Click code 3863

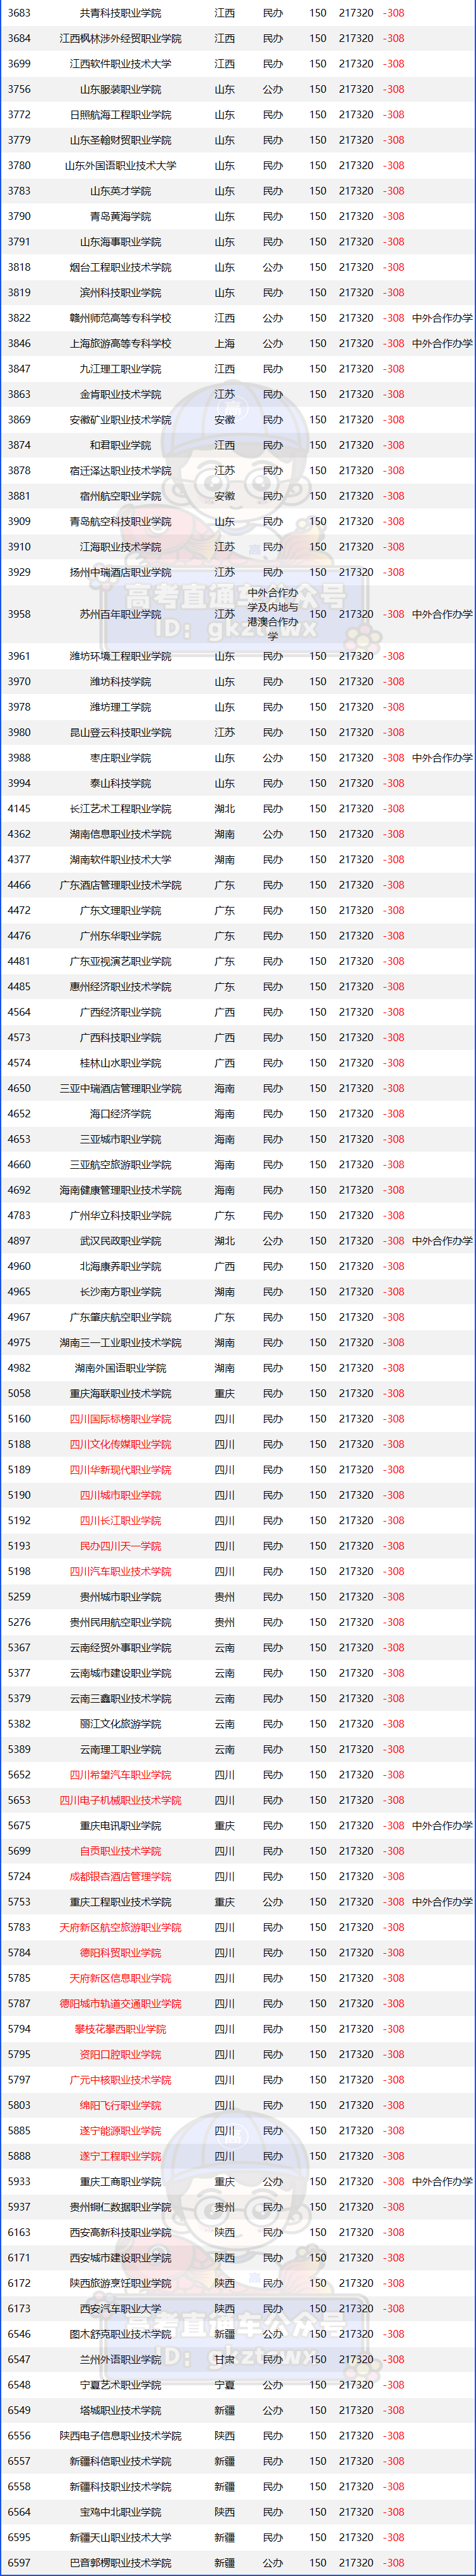pos(19,394)
